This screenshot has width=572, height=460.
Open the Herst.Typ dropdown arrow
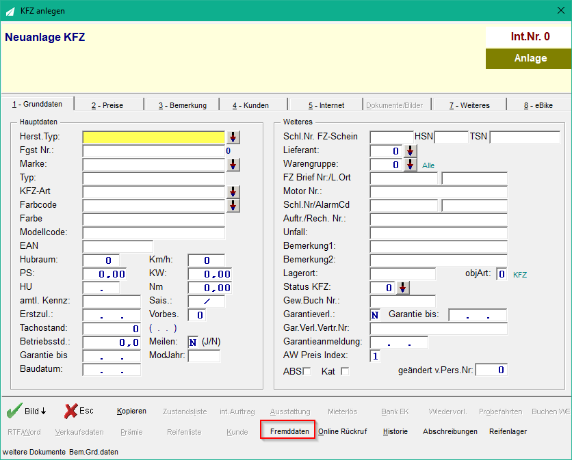233,137
